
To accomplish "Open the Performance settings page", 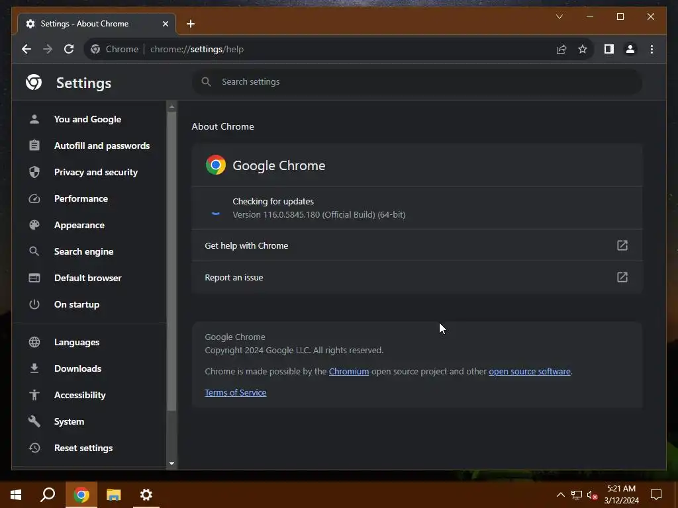I will coord(81,198).
